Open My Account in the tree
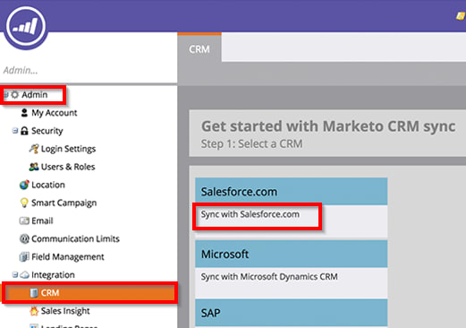This screenshot has width=466, height=328. [55, 113]
